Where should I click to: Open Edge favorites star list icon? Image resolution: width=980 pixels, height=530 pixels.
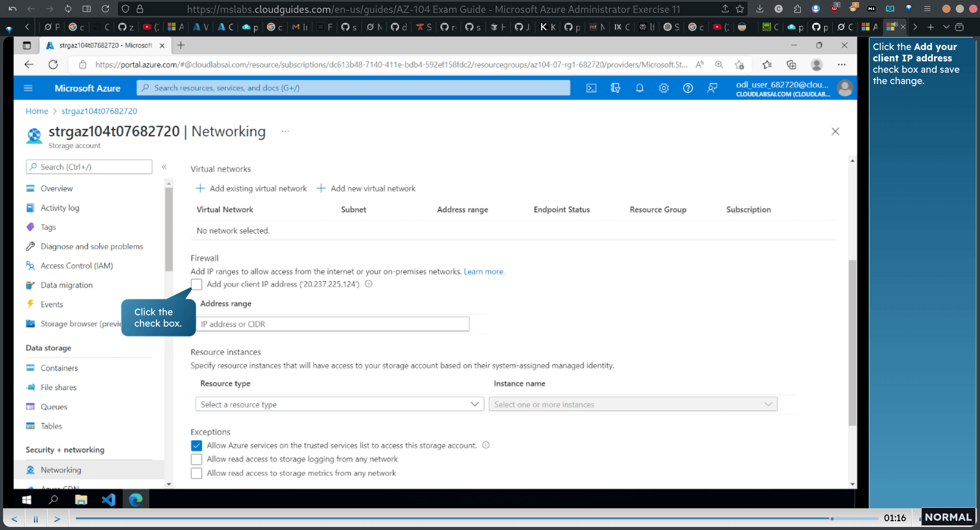(x=767, y=65)
